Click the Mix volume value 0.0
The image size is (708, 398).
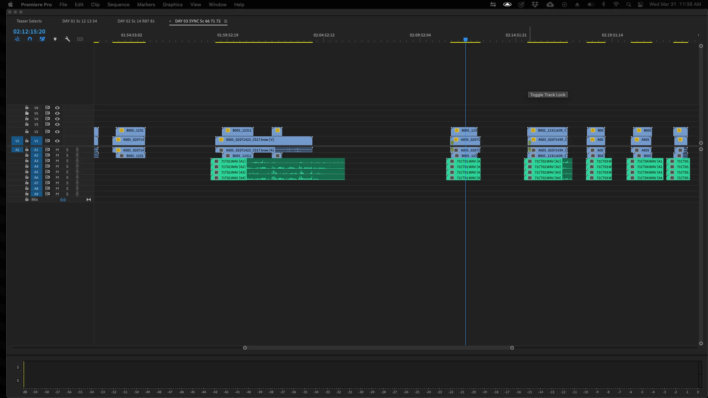63,200
